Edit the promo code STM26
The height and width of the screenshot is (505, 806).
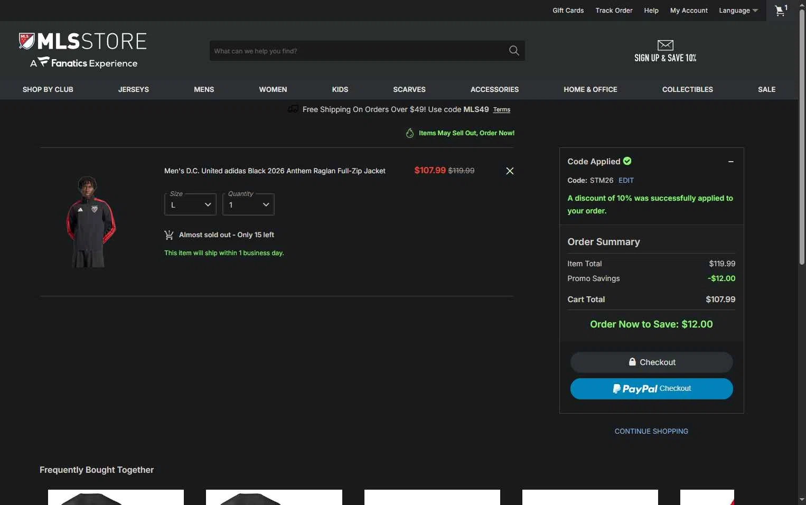coord(626,180)
